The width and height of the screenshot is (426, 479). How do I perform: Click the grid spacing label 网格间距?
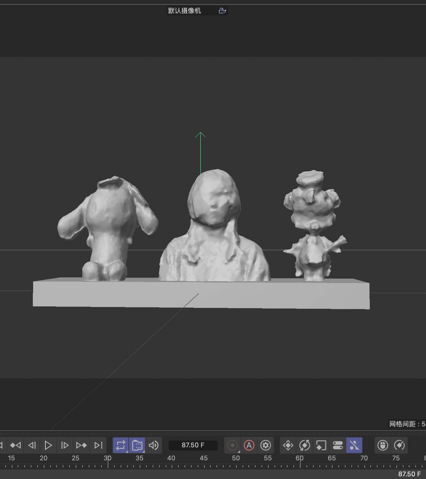point(407,424)
